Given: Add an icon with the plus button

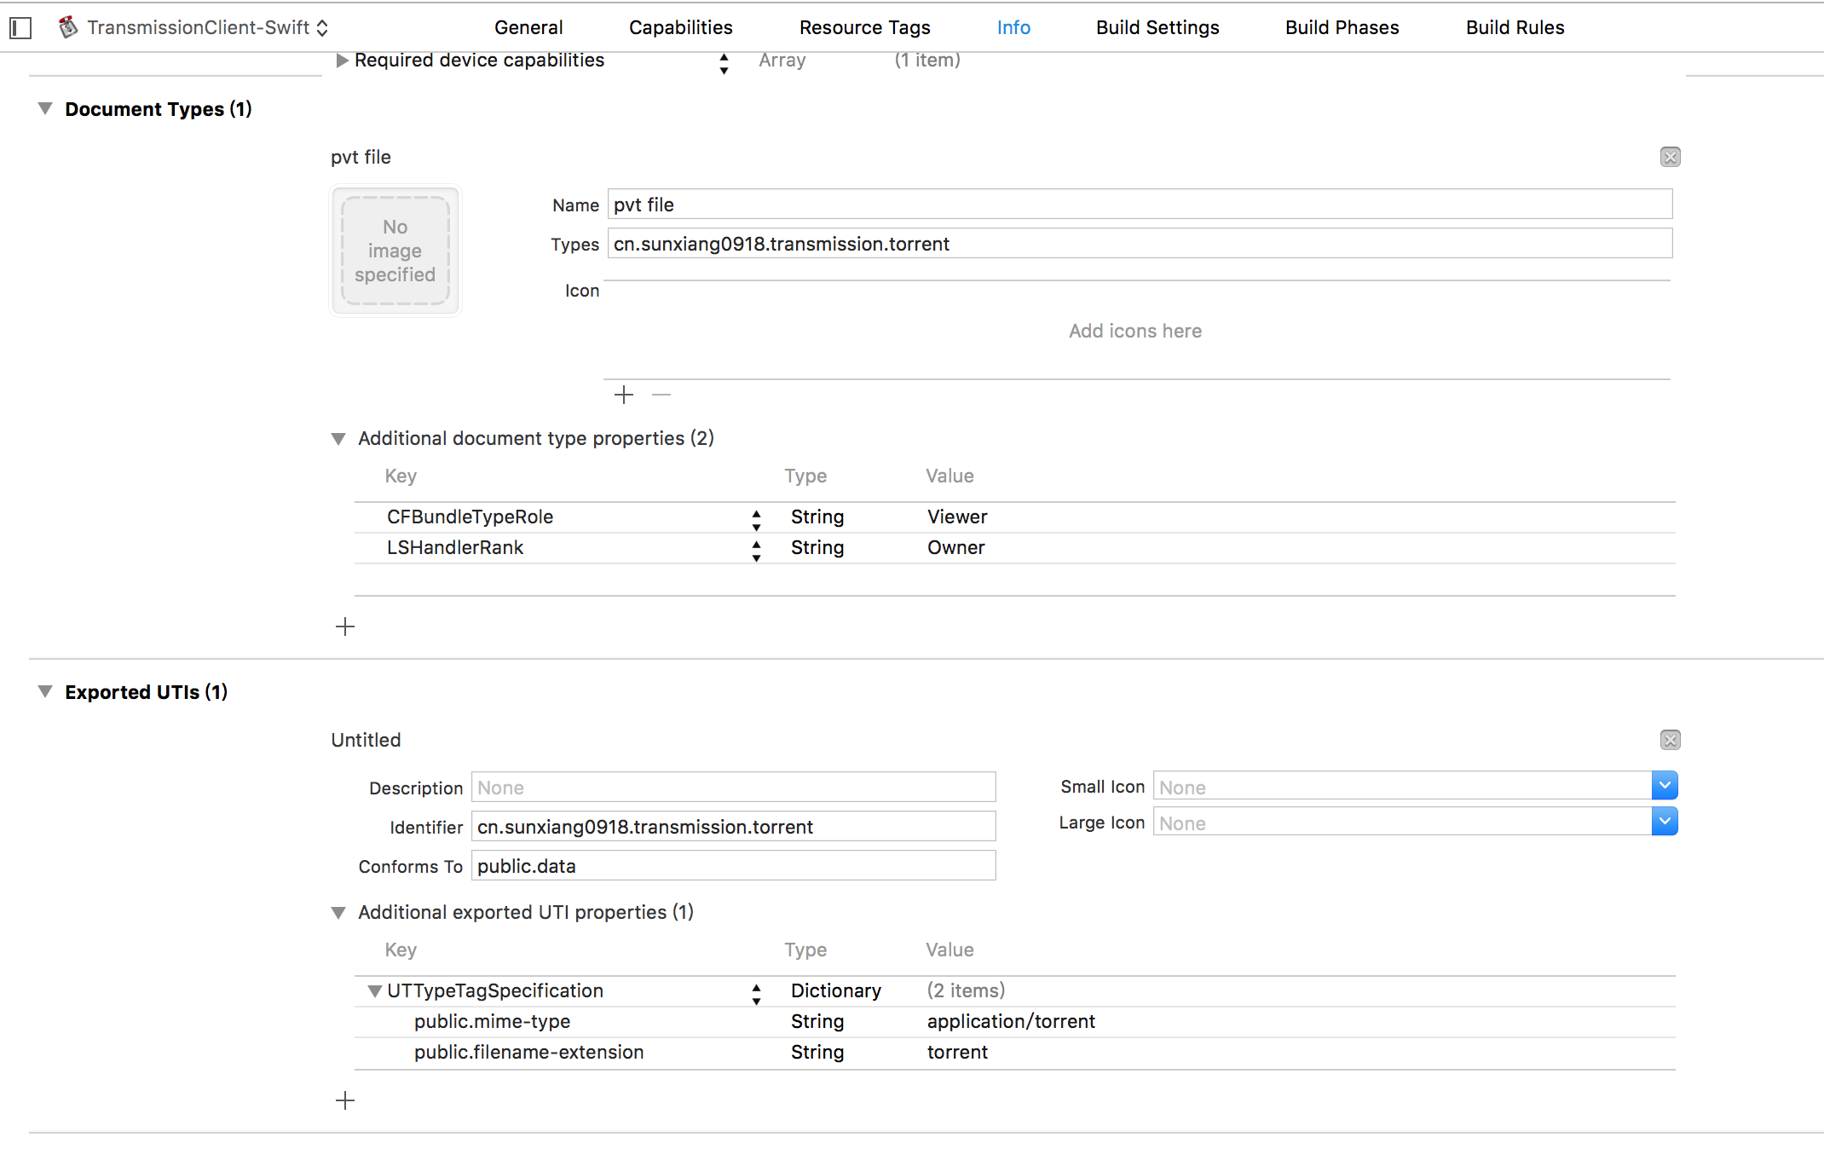Looking at the screenshot, I should (624, 395).
